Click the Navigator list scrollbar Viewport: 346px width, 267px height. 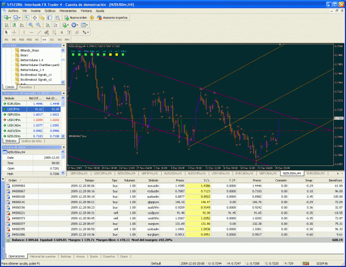(63, 66)
